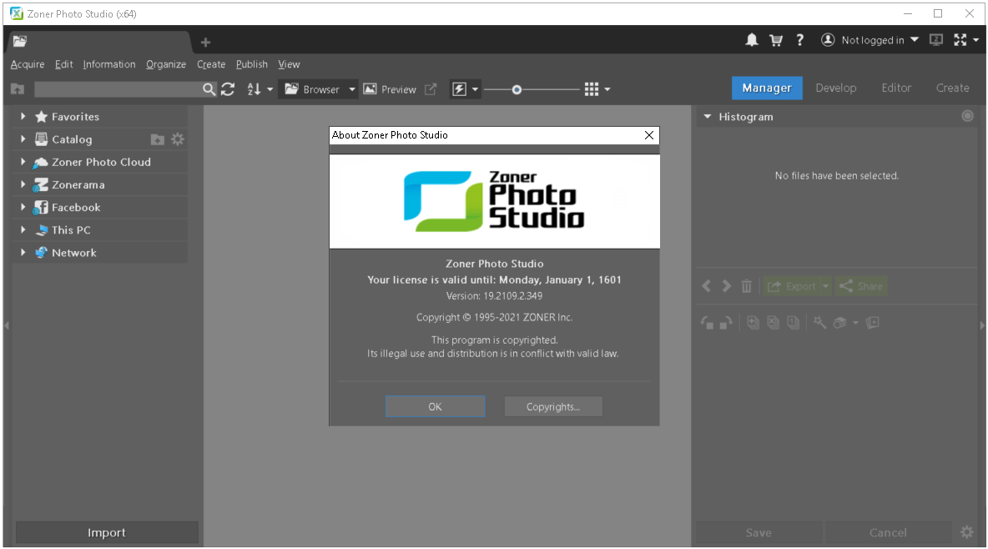Open the Information menu
Viewport: 988px width, 549px height.
tap(109, 64)
